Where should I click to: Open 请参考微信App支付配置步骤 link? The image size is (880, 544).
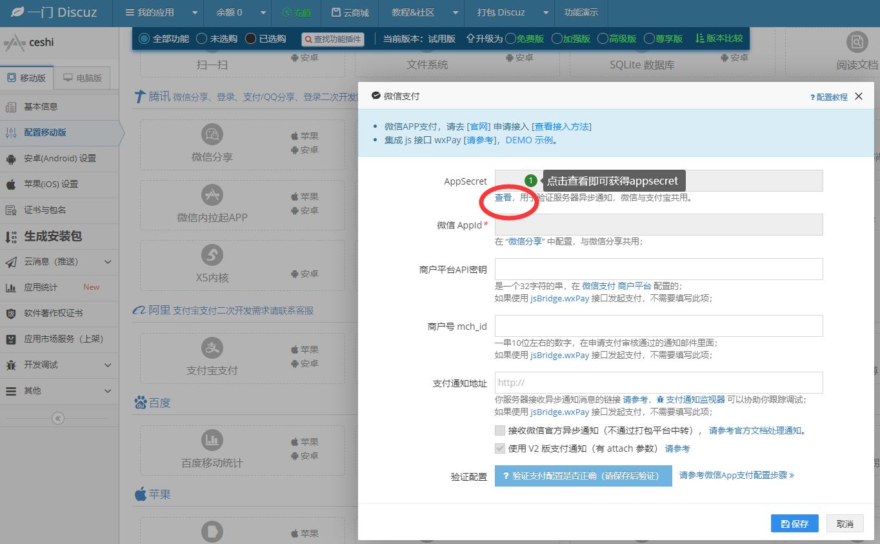[736, 475]
